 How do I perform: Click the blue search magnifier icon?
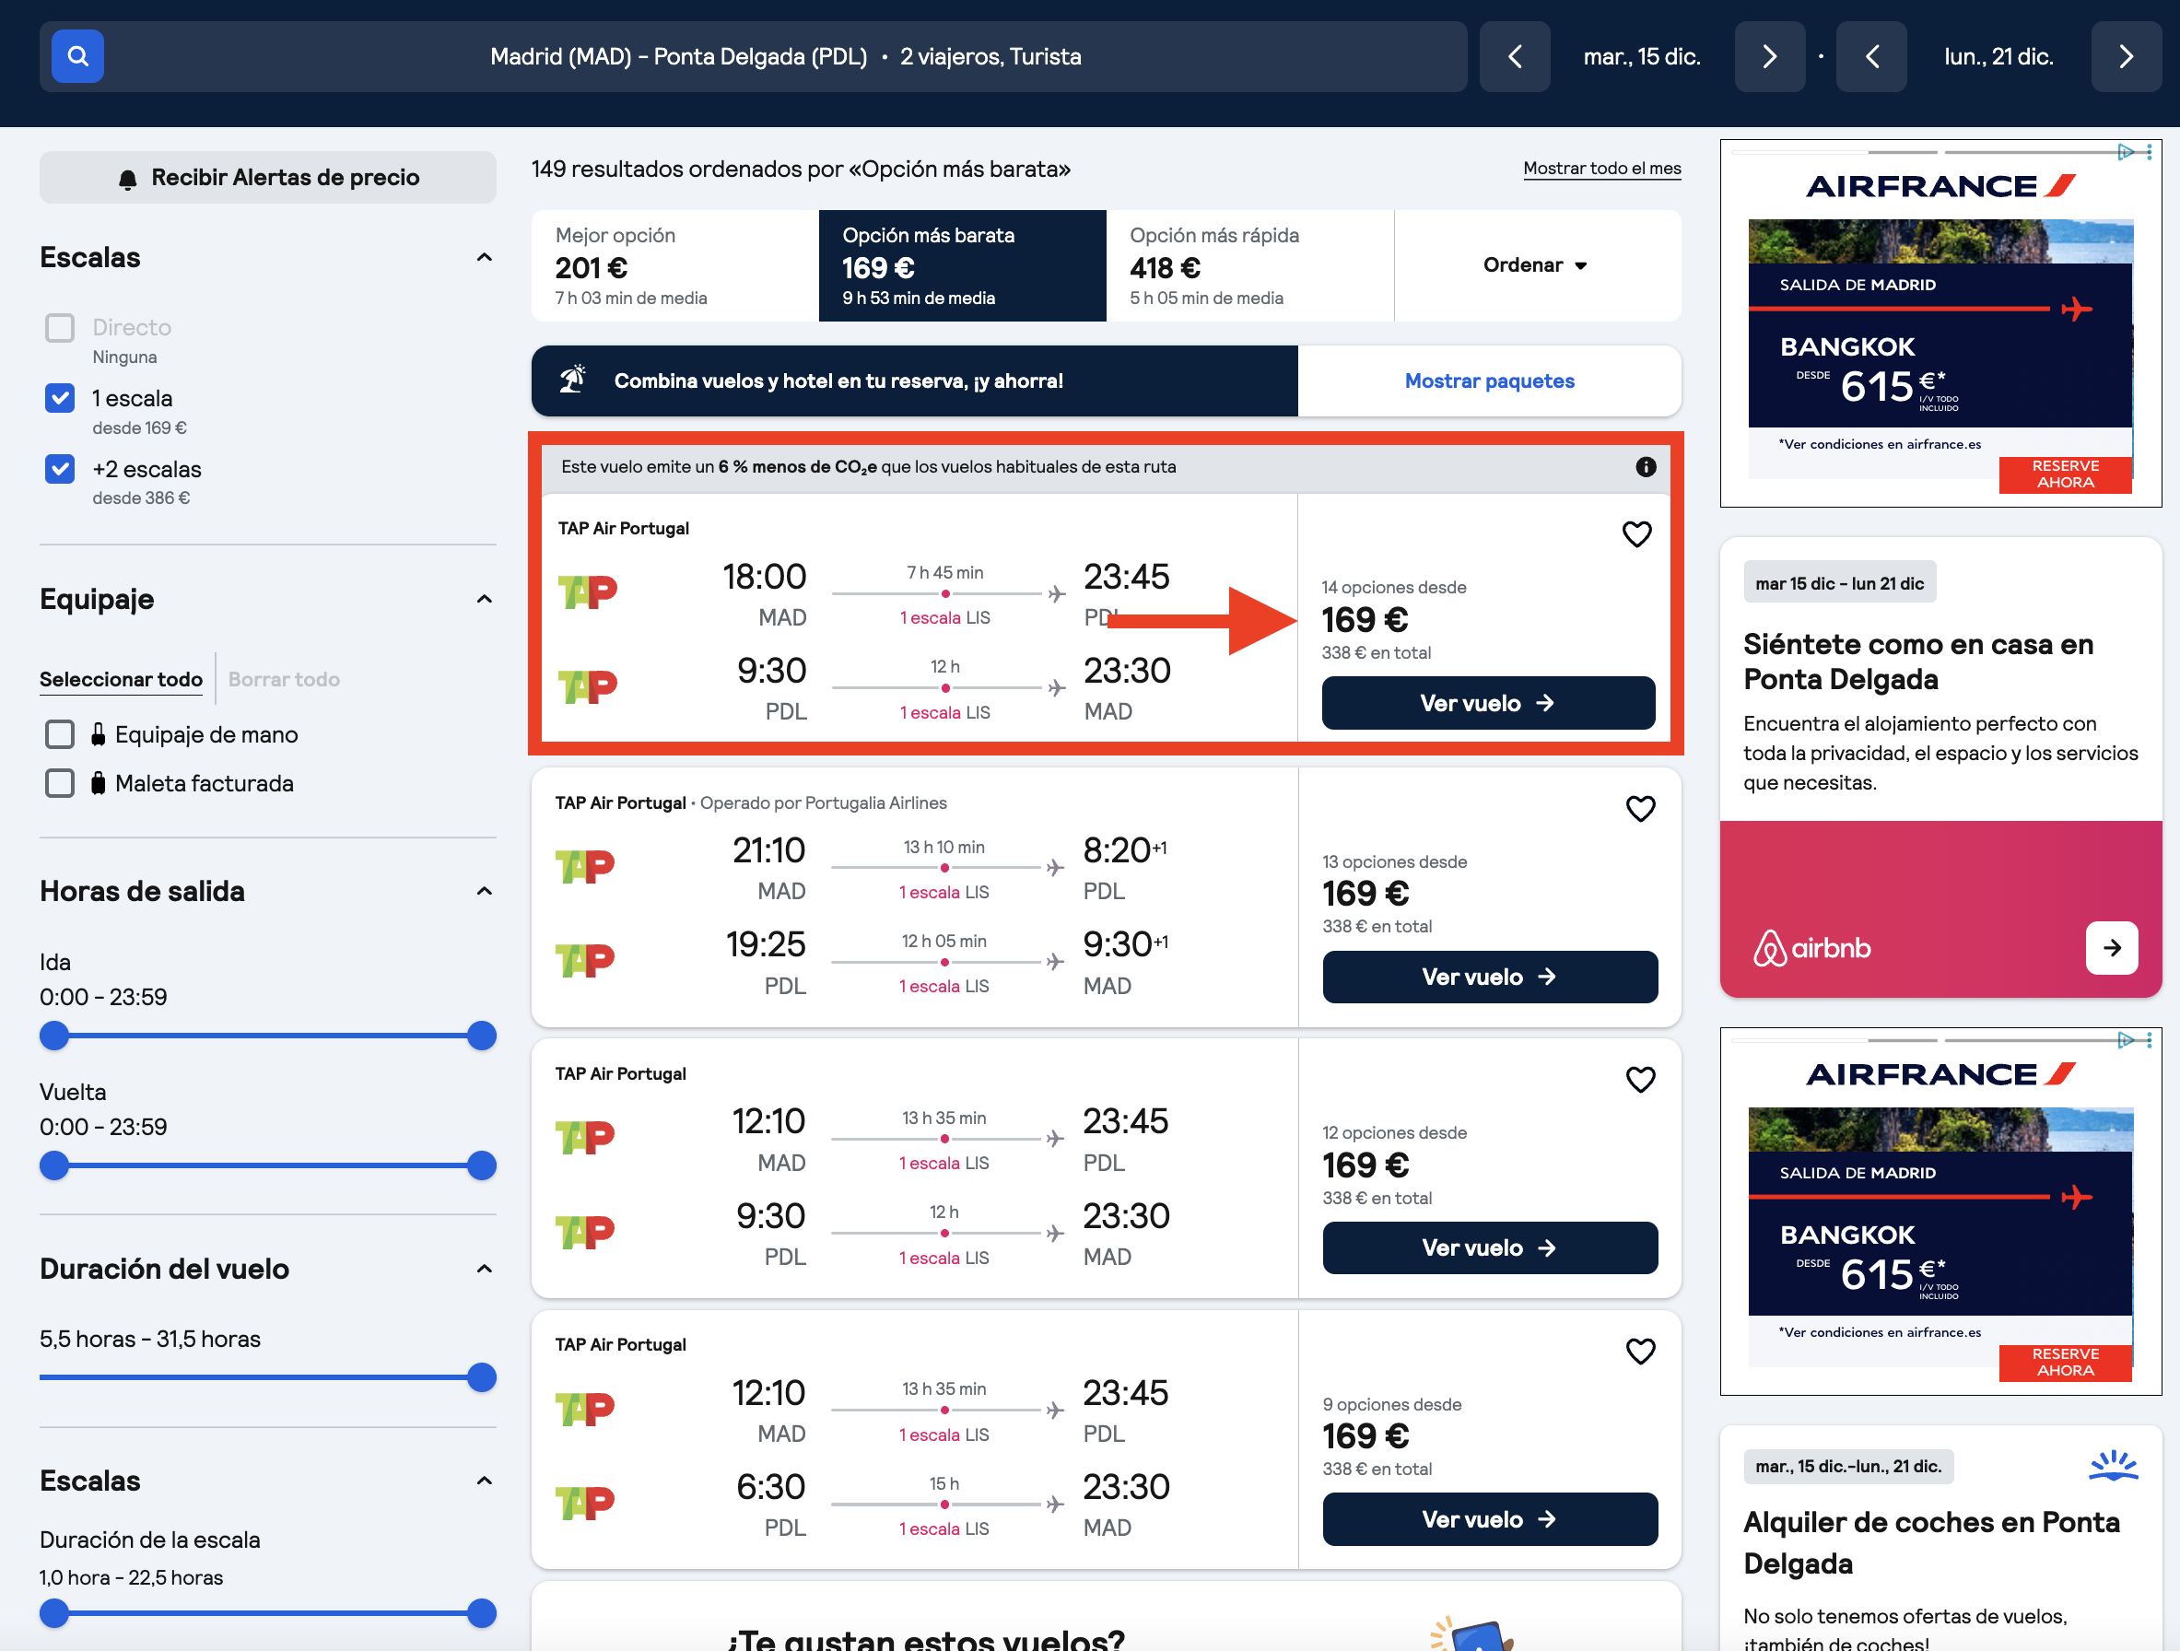(77, 56)
